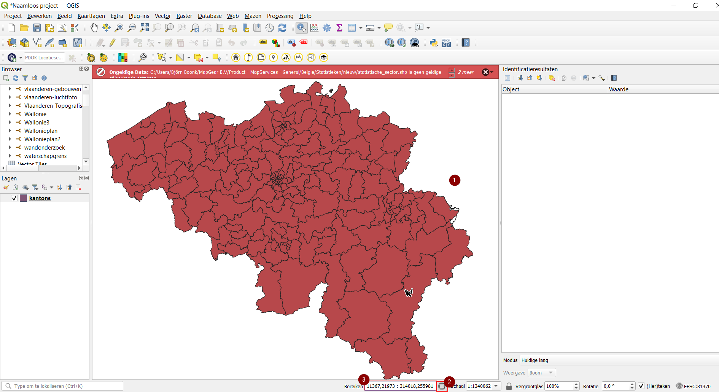Increase the Rotatie rotation value

(632, 384)
